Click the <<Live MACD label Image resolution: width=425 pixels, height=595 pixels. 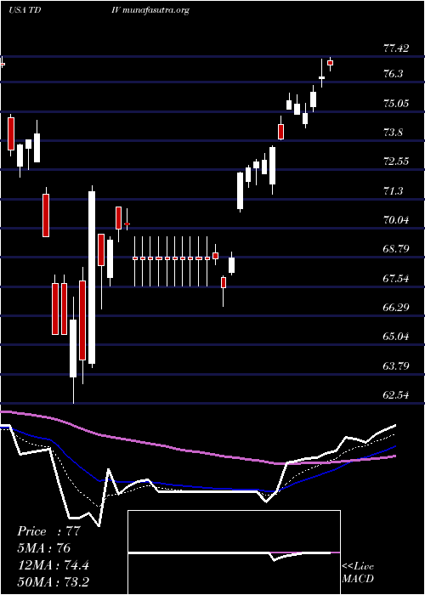click(358, 573)
